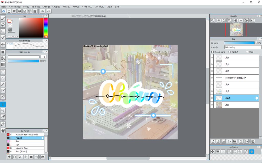Select the Eraser tool
This screenshot has width=262, height=163.
pyautogui.click(x=3, y=25)
